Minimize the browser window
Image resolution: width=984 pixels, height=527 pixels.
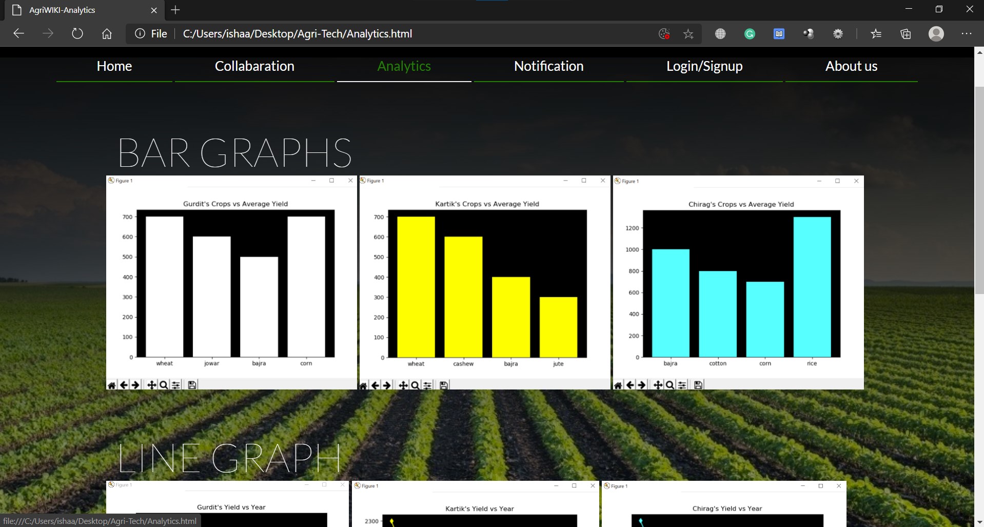(x=909, y=9)
